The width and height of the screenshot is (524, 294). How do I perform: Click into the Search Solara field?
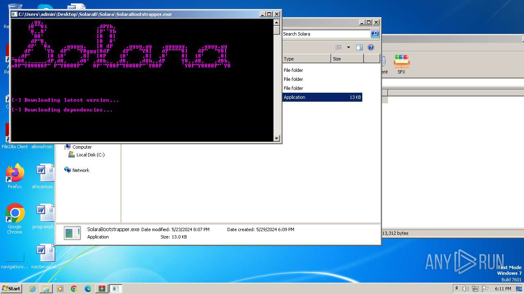click(x=326, y=34)
